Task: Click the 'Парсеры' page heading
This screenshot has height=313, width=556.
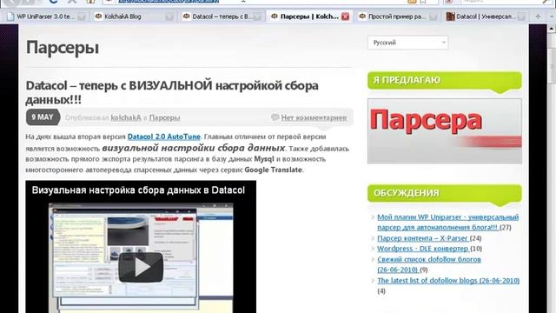Action: [63, 47]
